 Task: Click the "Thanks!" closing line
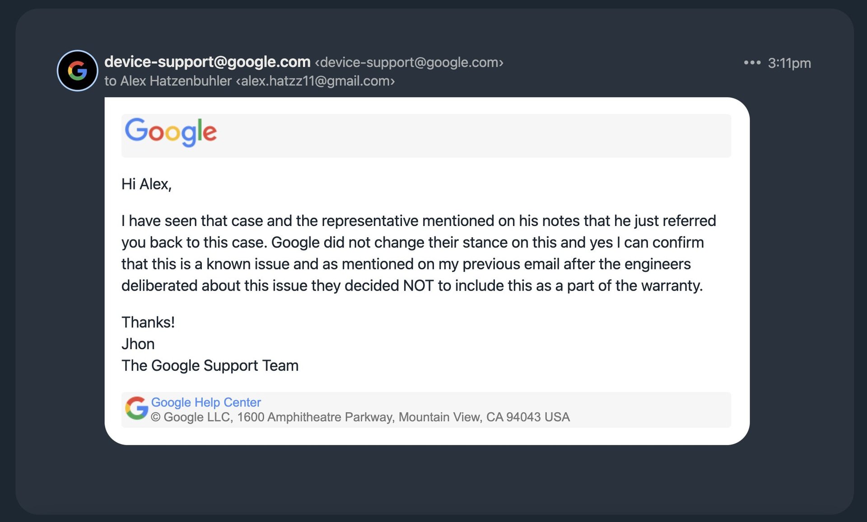tap(148, 322)
